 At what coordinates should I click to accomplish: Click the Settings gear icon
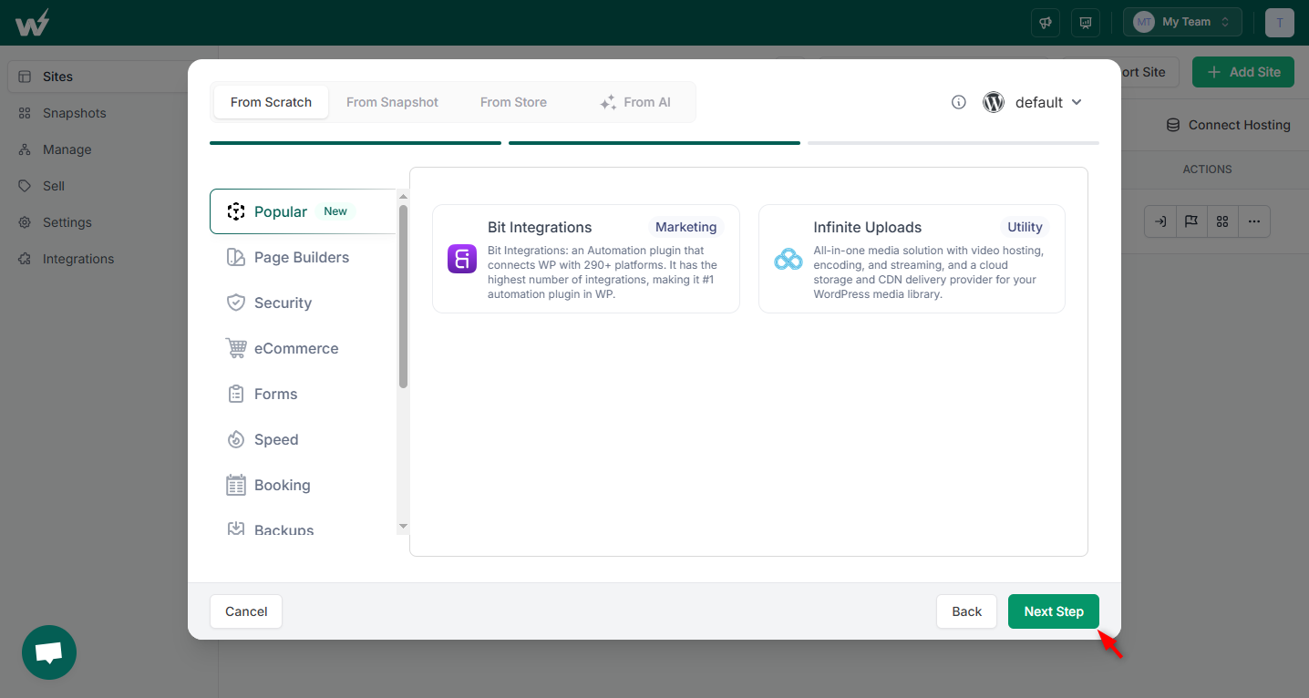[25, 222]
